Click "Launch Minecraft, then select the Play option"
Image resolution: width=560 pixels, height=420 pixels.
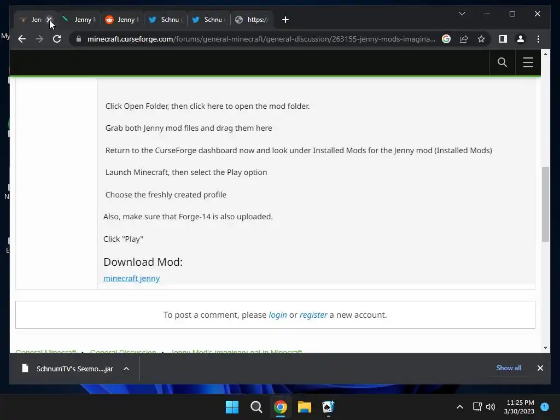tap(186, 172)
